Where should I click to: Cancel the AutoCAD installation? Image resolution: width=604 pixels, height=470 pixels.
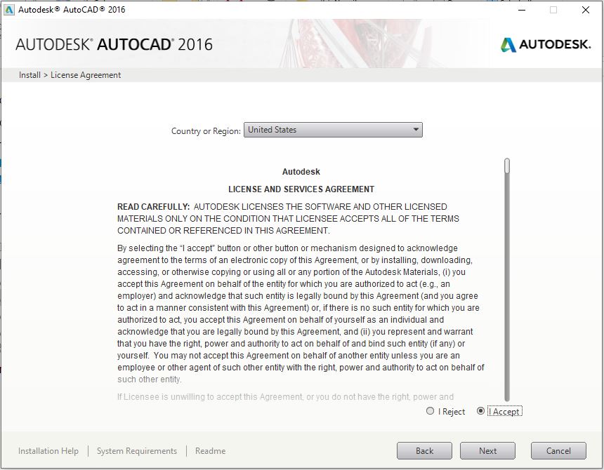point(558,451)
